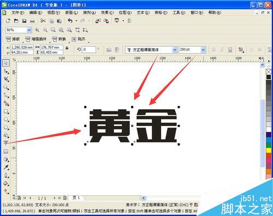The height and width of the screenshot is (216, 273).
Task: Select the Table tool in toolbox
Action: pos(6,151)
